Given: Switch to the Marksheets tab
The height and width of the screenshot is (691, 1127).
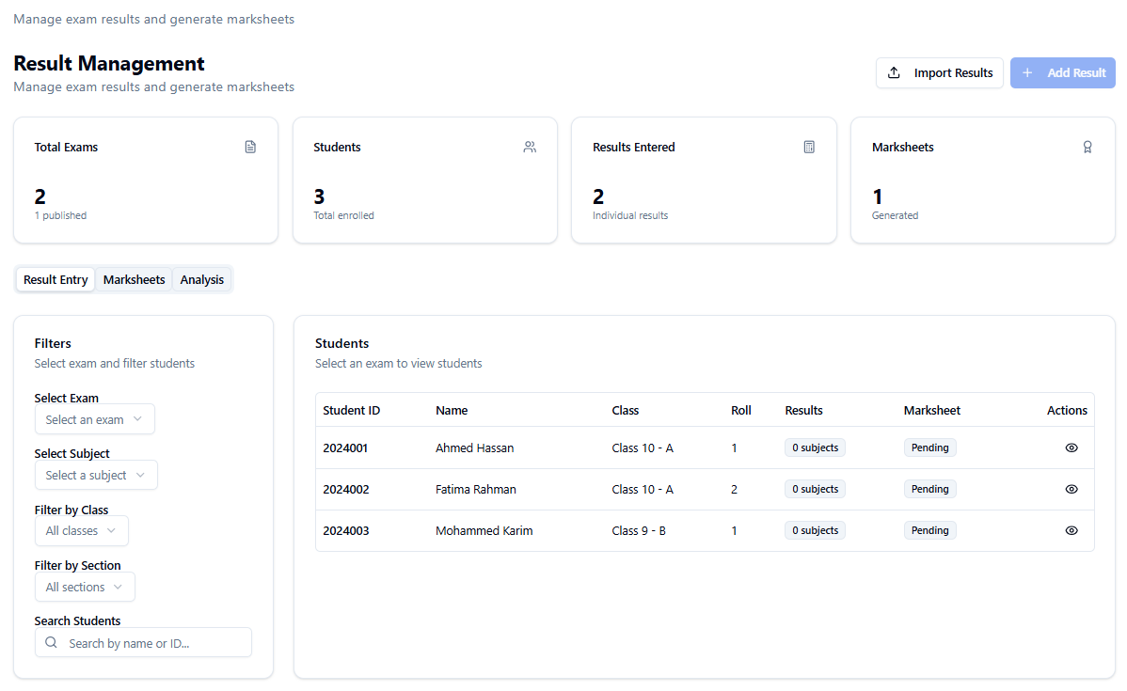Looking at the screenshot, I should pyautogui.click(x=135, y=280).
